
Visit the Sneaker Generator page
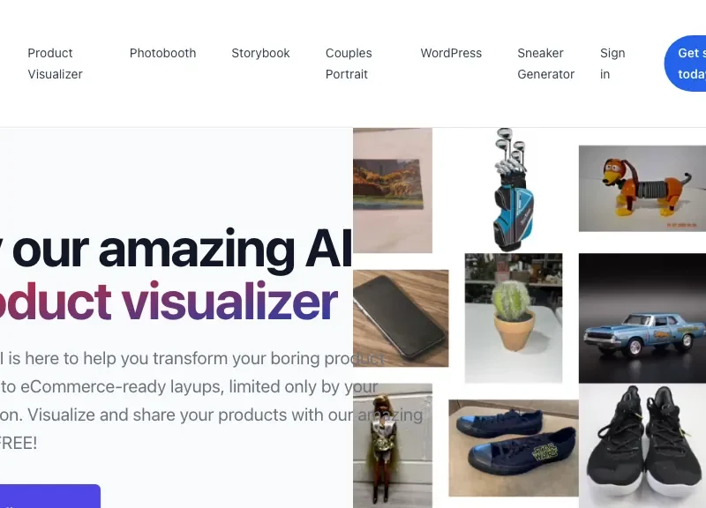tap(545, 63)
